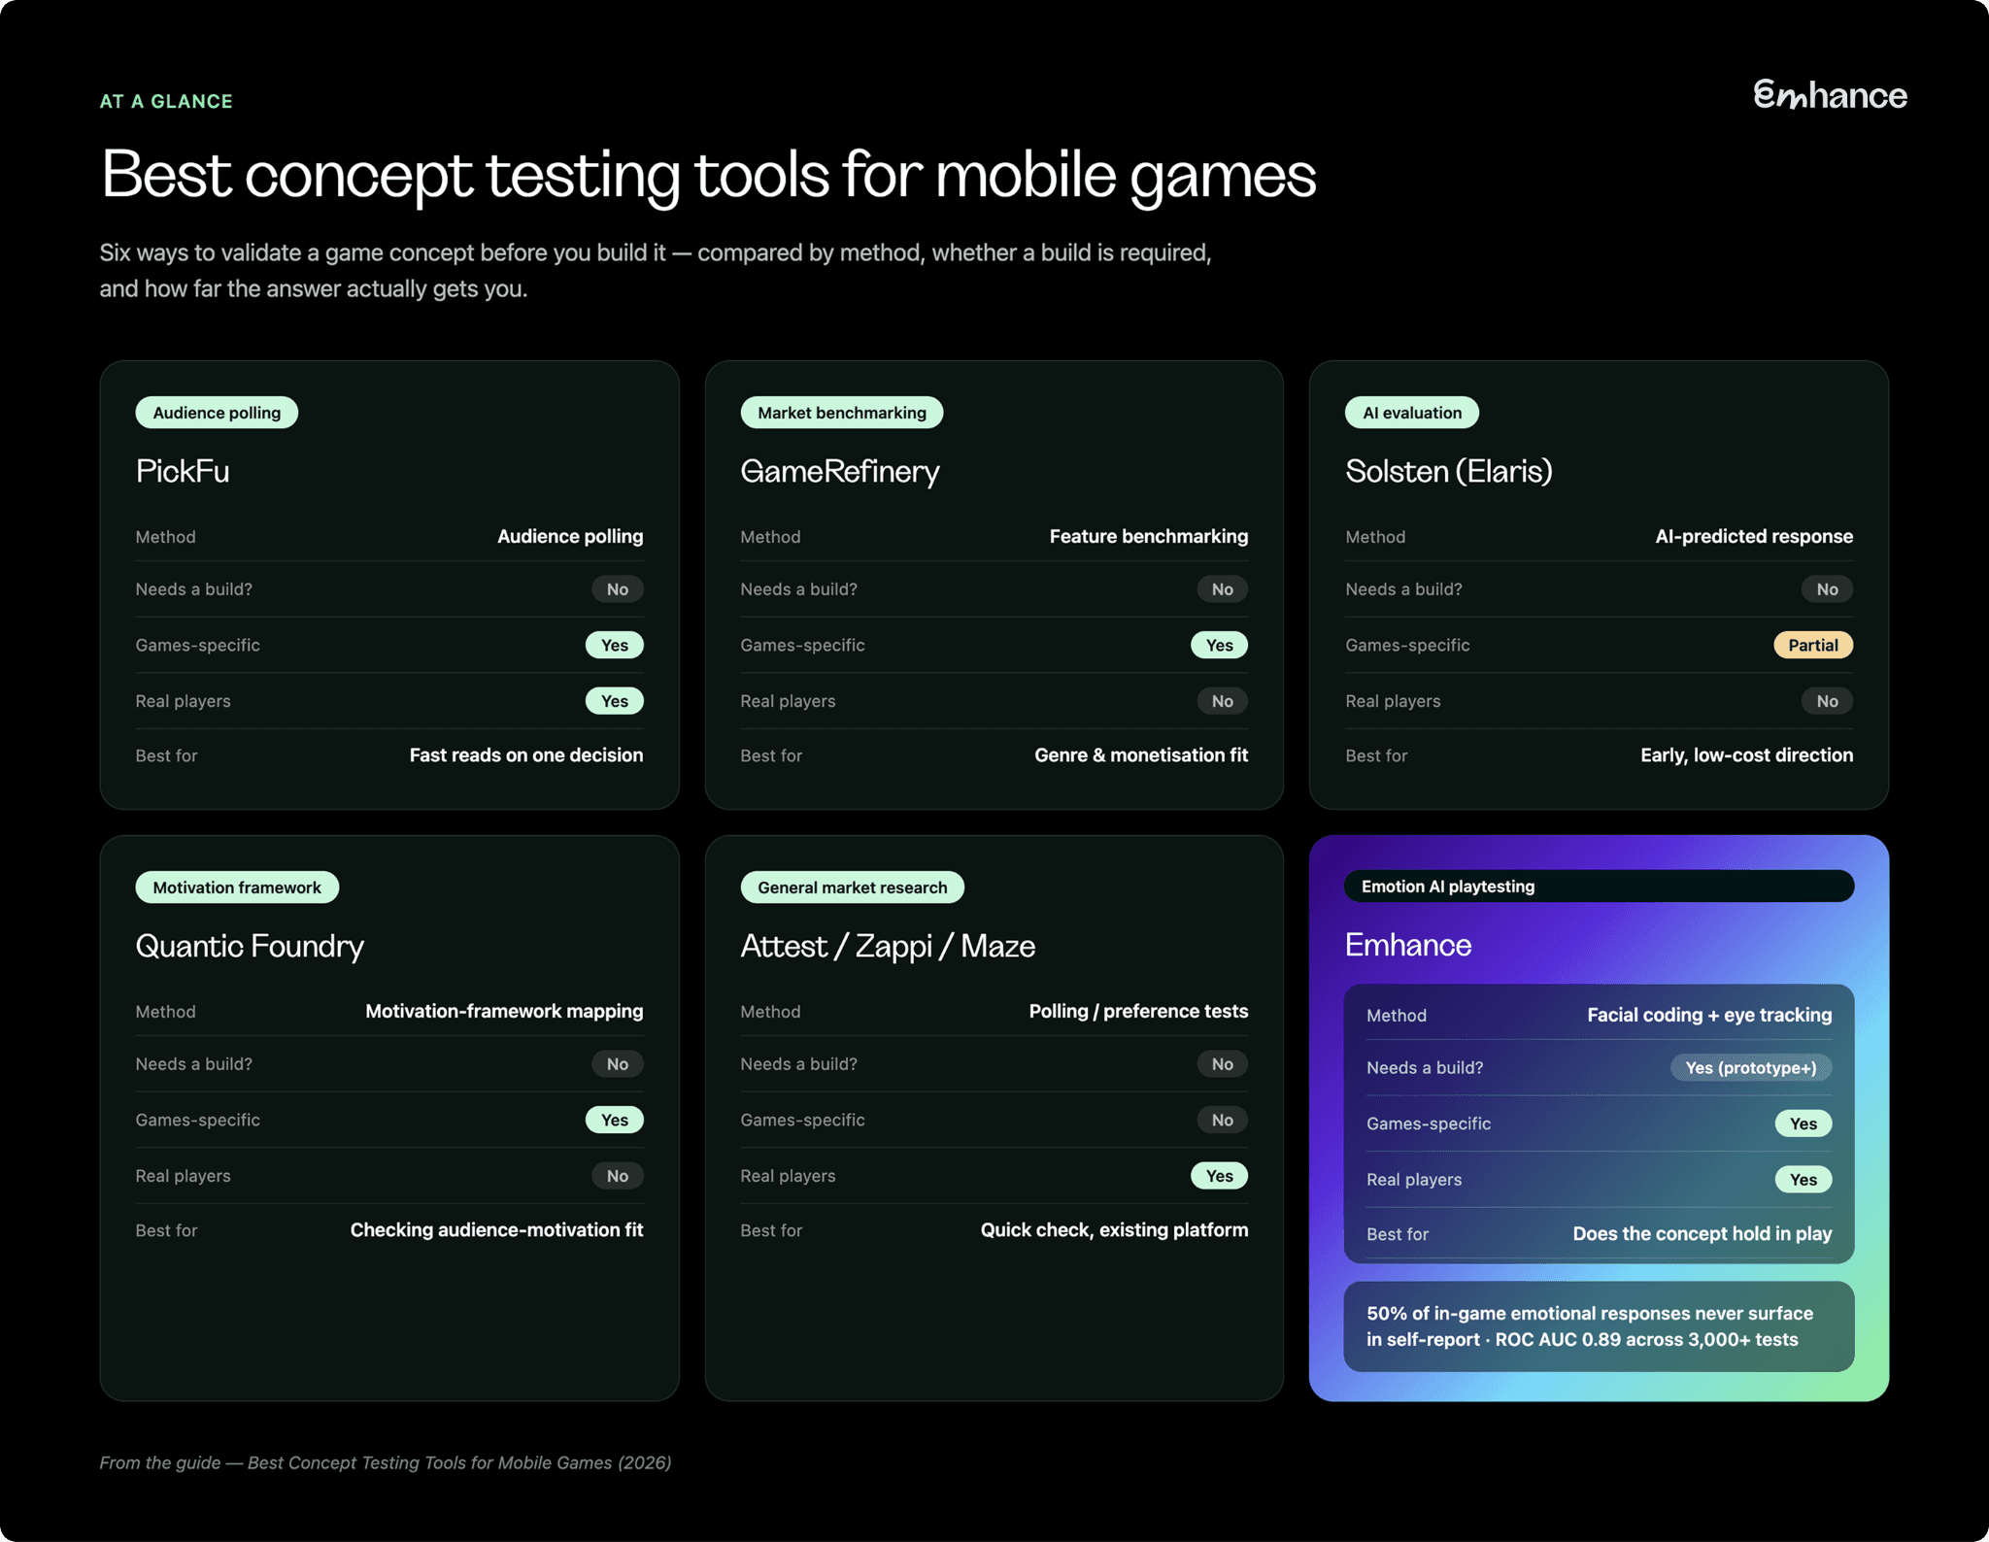1989x1542 pixels.
Task: Click the headline 'Best concept testing tools for mobile games'
Action: click(x=708, y=176)
